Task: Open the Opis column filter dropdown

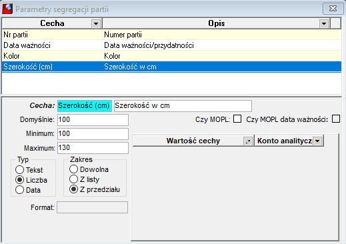Action: pos(324,23)
